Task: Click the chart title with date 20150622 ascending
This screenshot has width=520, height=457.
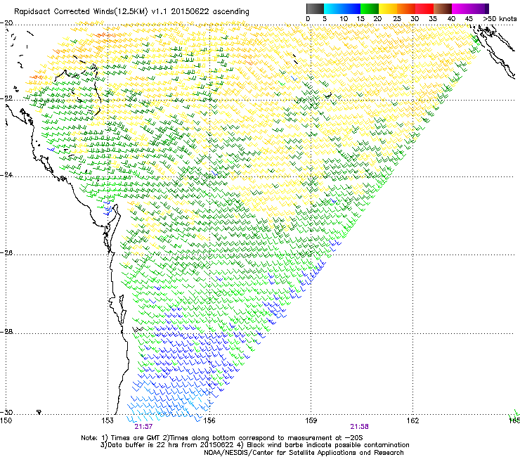Action: pos(131,12)
